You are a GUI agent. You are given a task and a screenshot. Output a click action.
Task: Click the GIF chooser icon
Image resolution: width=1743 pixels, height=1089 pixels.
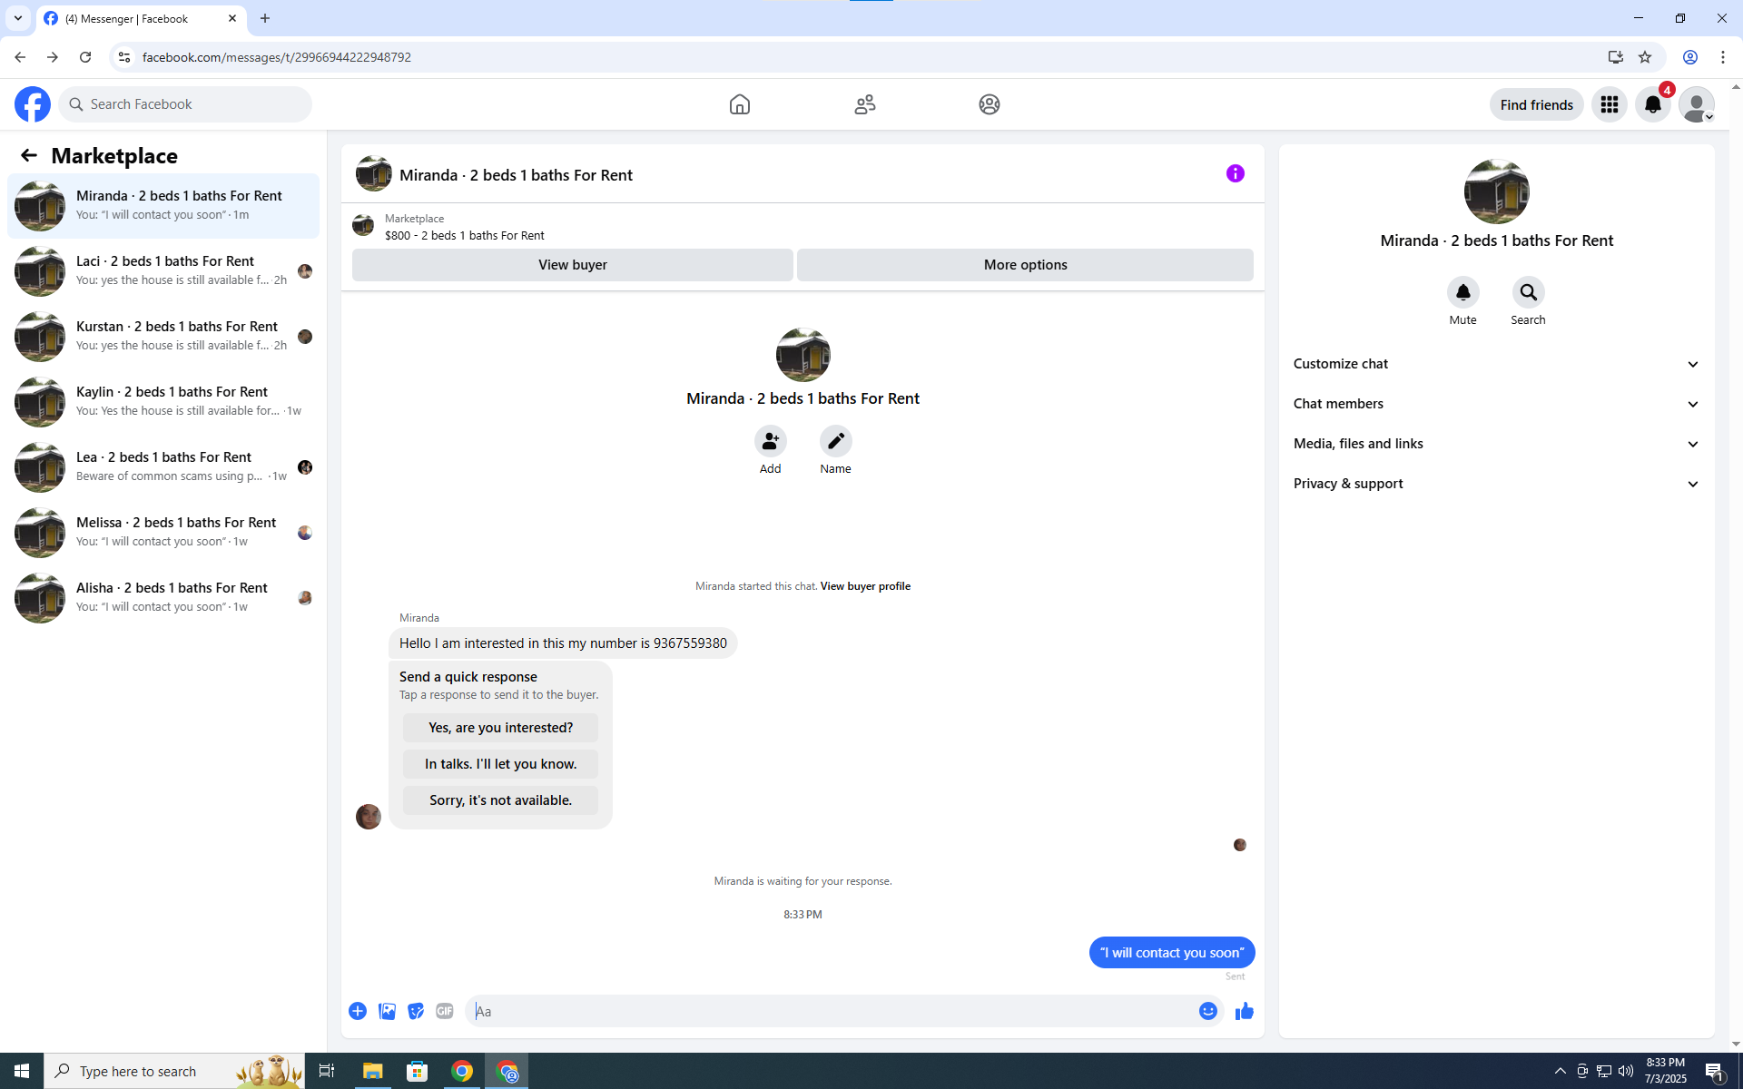point(444,1011)
